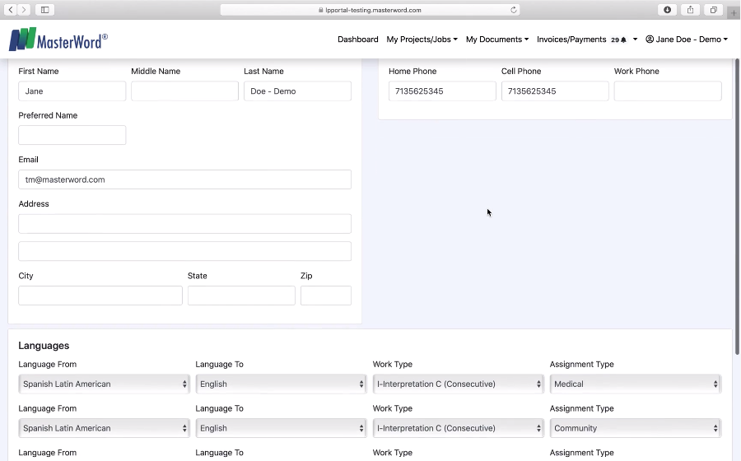Show the Safari tab overview

click(x=713, y=10)
